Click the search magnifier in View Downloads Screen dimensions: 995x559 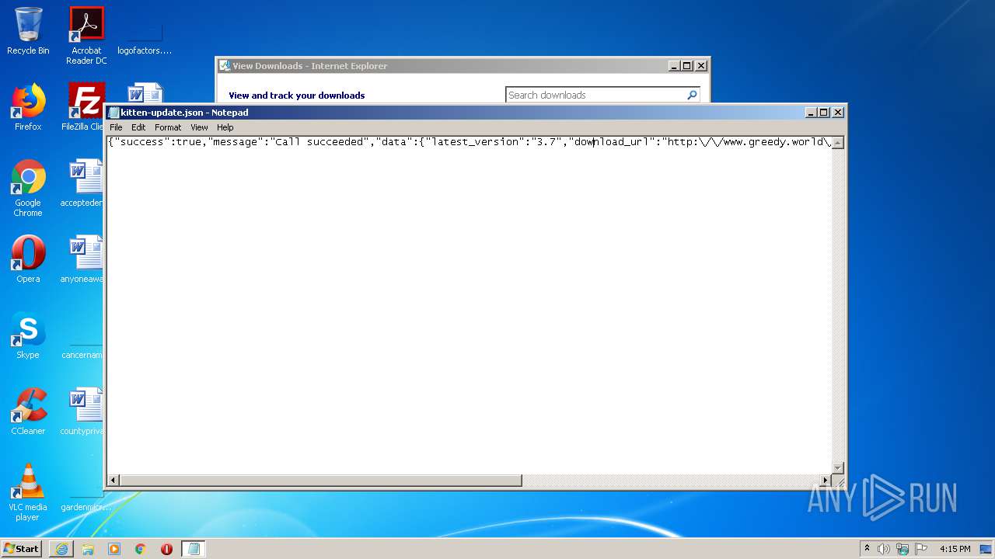pos(692,95)
